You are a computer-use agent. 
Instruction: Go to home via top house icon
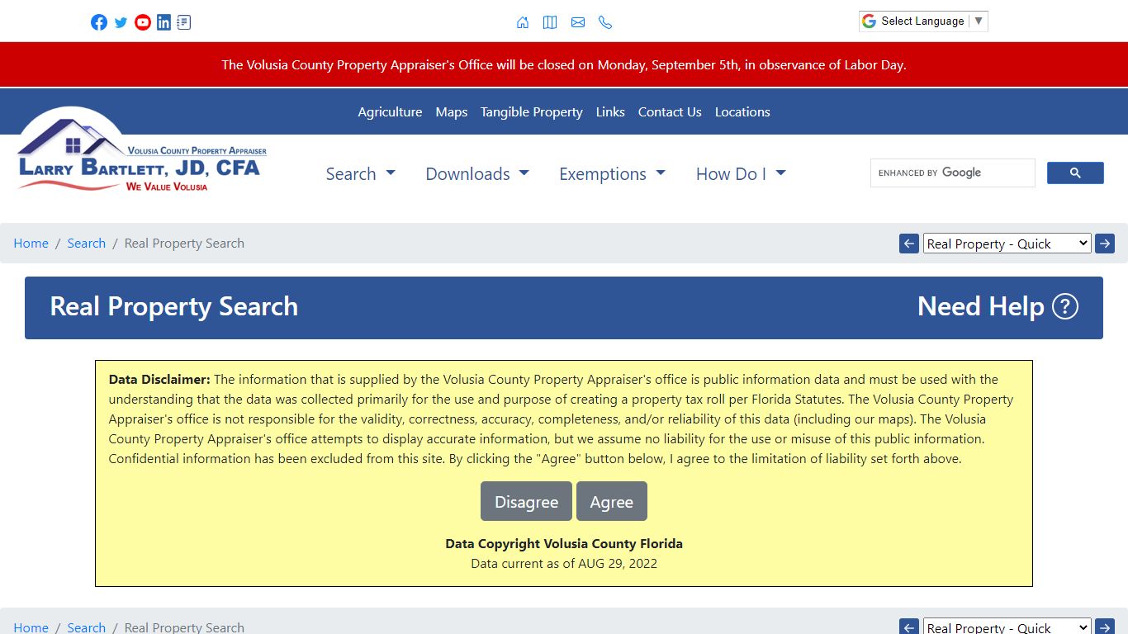click(523, 22)
